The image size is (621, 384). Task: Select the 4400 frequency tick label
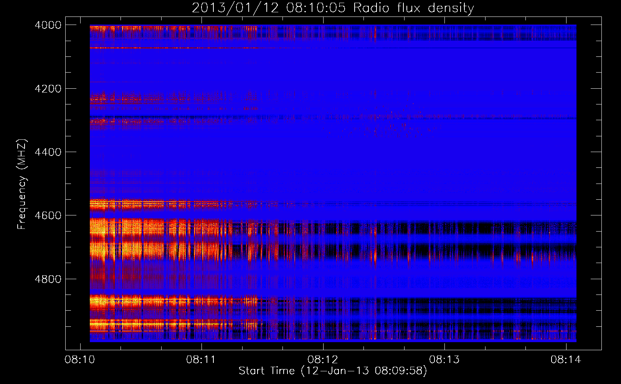click(48, 152)
